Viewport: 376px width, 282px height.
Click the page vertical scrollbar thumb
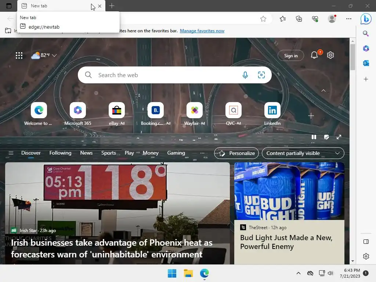point(352,57)
